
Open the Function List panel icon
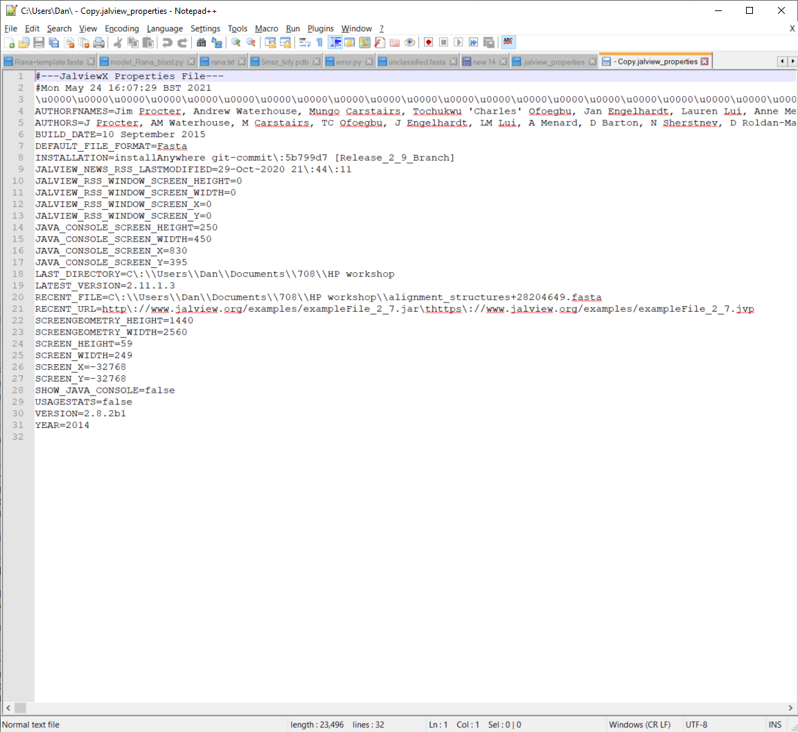tap(380, 43)
